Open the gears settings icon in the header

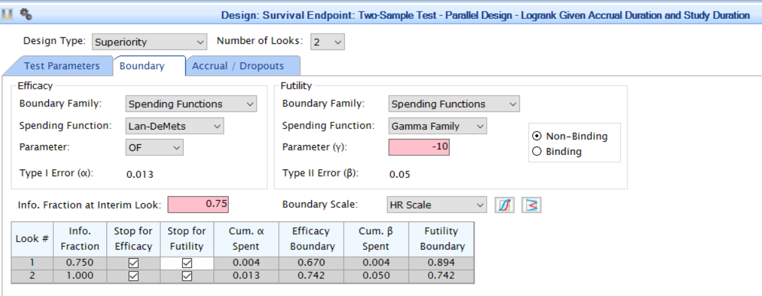click(x=26, y=14)
